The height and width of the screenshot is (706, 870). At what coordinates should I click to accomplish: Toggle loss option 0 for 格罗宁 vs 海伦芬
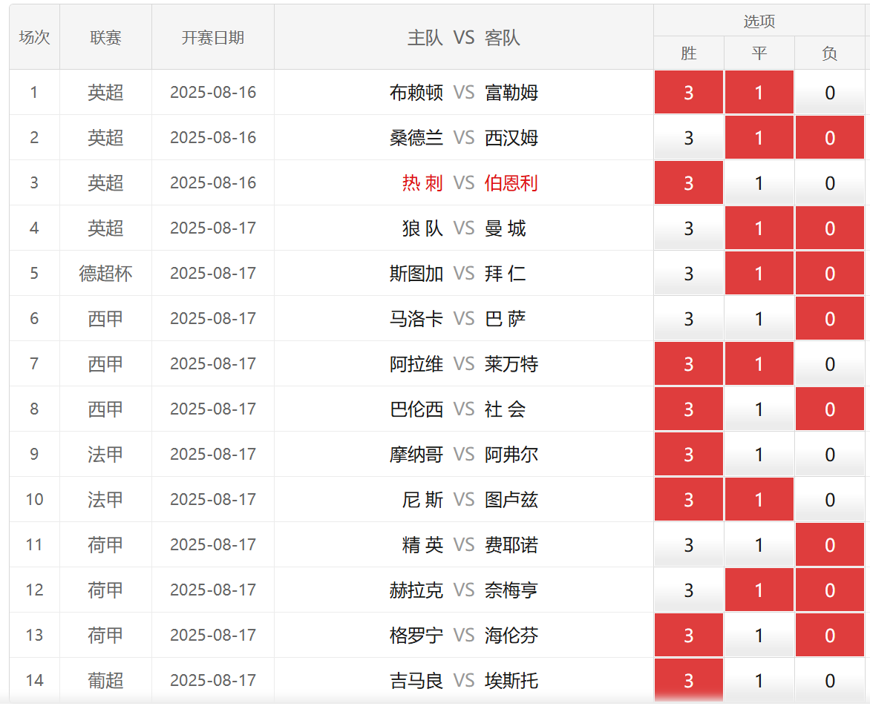coord(829,635)
